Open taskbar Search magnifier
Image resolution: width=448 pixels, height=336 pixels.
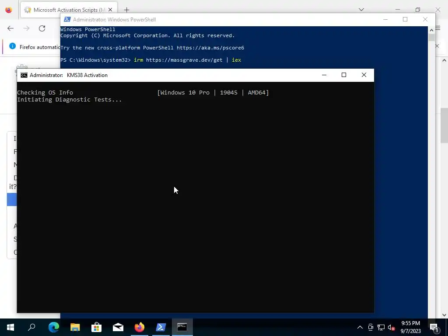[x=31, y=327]
